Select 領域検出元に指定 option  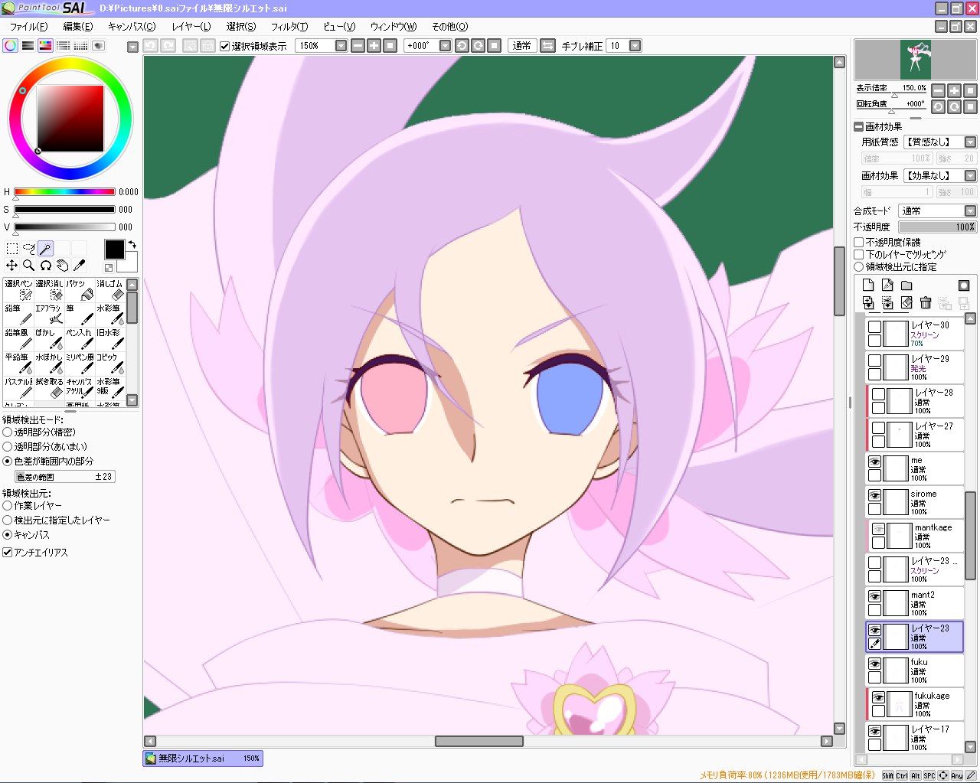pyautogui.click(x=859, y=266)
